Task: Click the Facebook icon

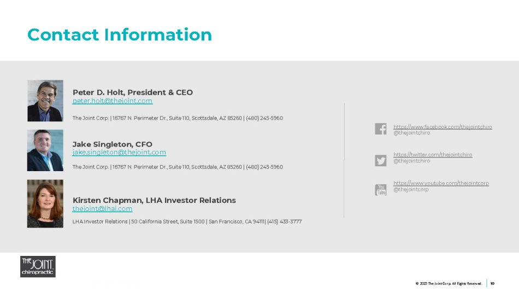Action: point(381,129)
